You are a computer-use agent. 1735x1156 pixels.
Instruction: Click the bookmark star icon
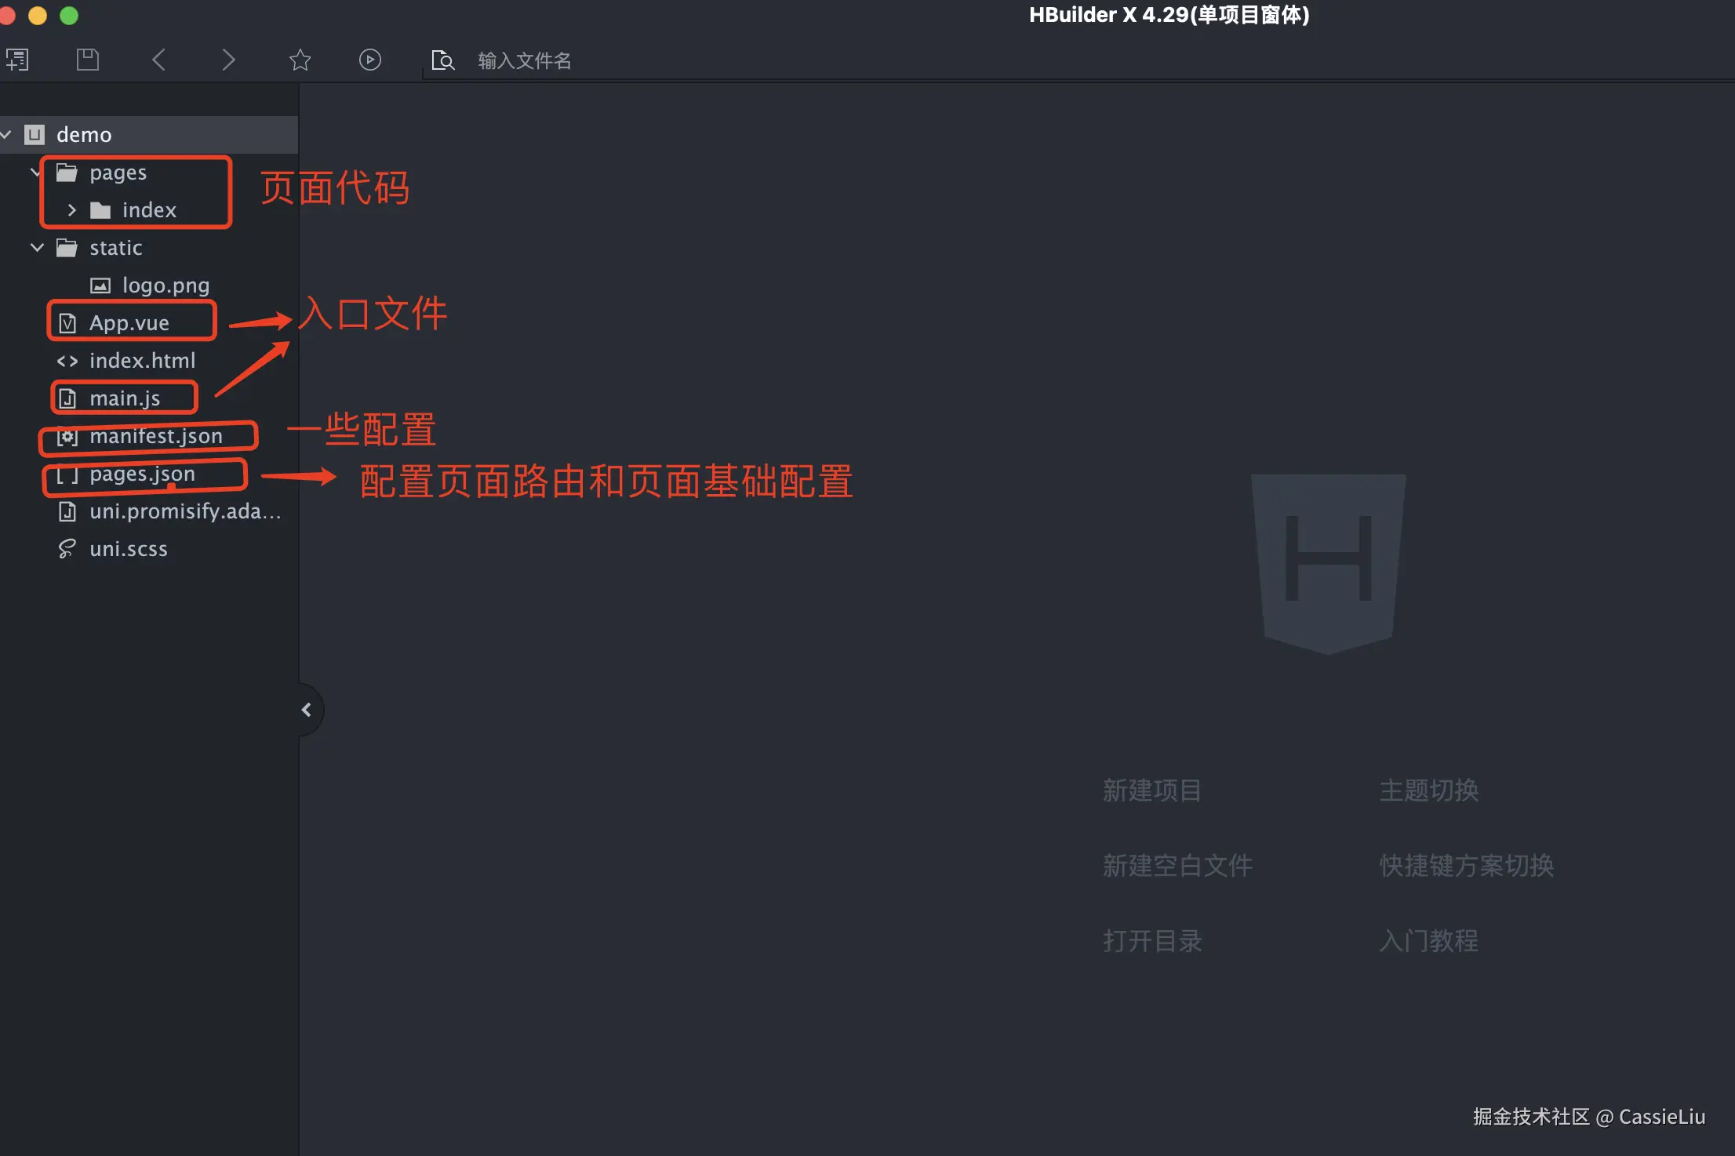coord(300,60)
